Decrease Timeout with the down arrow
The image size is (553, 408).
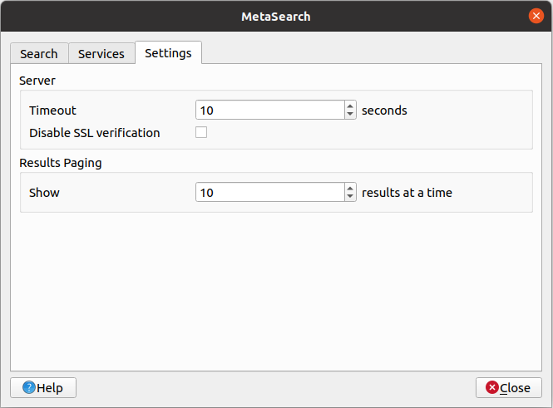tap(350, 115)
